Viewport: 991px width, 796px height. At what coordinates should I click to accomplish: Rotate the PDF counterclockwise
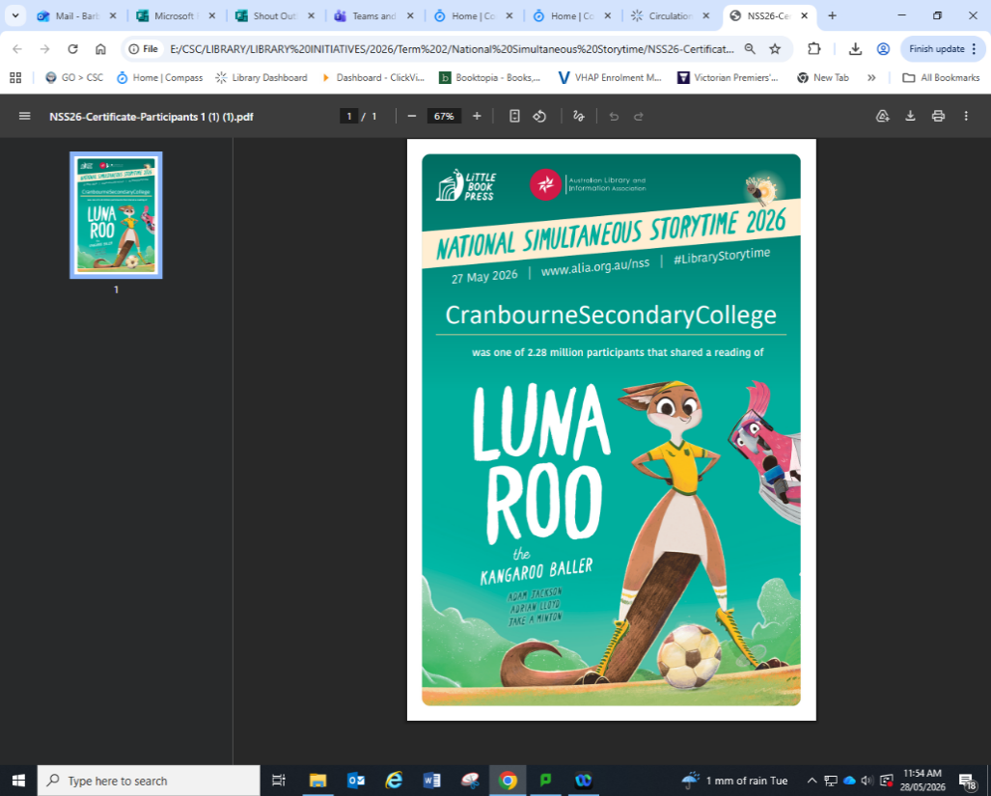click(x=539, y=116)
